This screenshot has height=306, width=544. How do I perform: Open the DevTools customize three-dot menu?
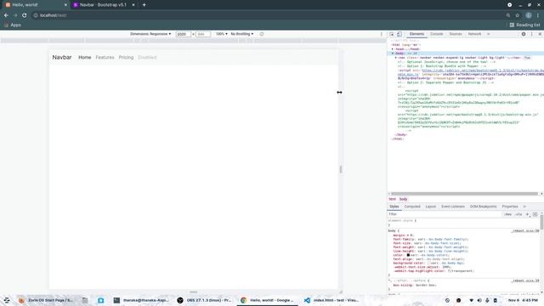coord(532,34)
